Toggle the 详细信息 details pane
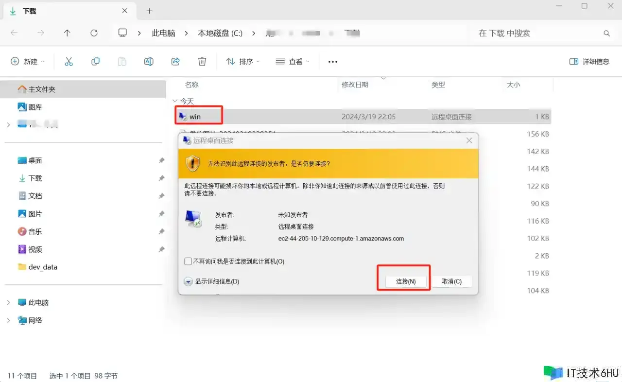Viewport: 622px width, 382px height. coord(589,62)
